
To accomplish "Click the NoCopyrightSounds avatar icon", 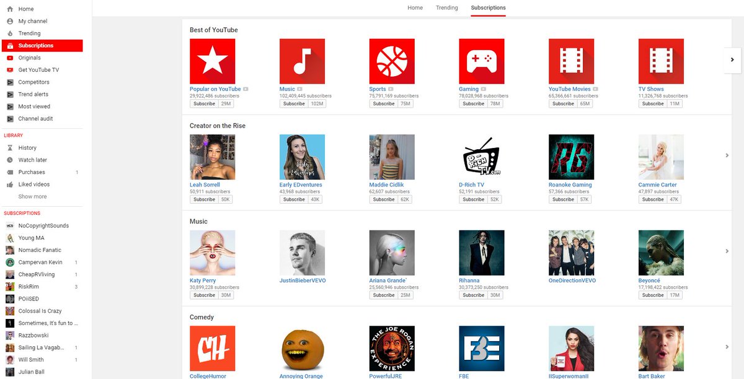I will pyautogui.click(x=10, y=225).
